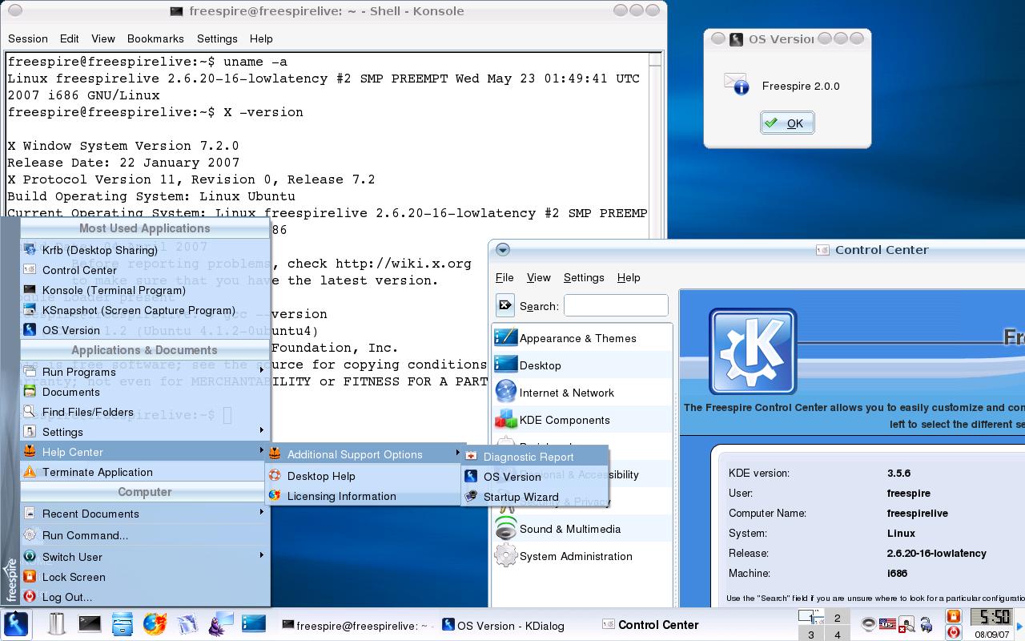Expand the Recent Documents submenu
Viewport: 1025px width, 641px height.
(145, 514)
